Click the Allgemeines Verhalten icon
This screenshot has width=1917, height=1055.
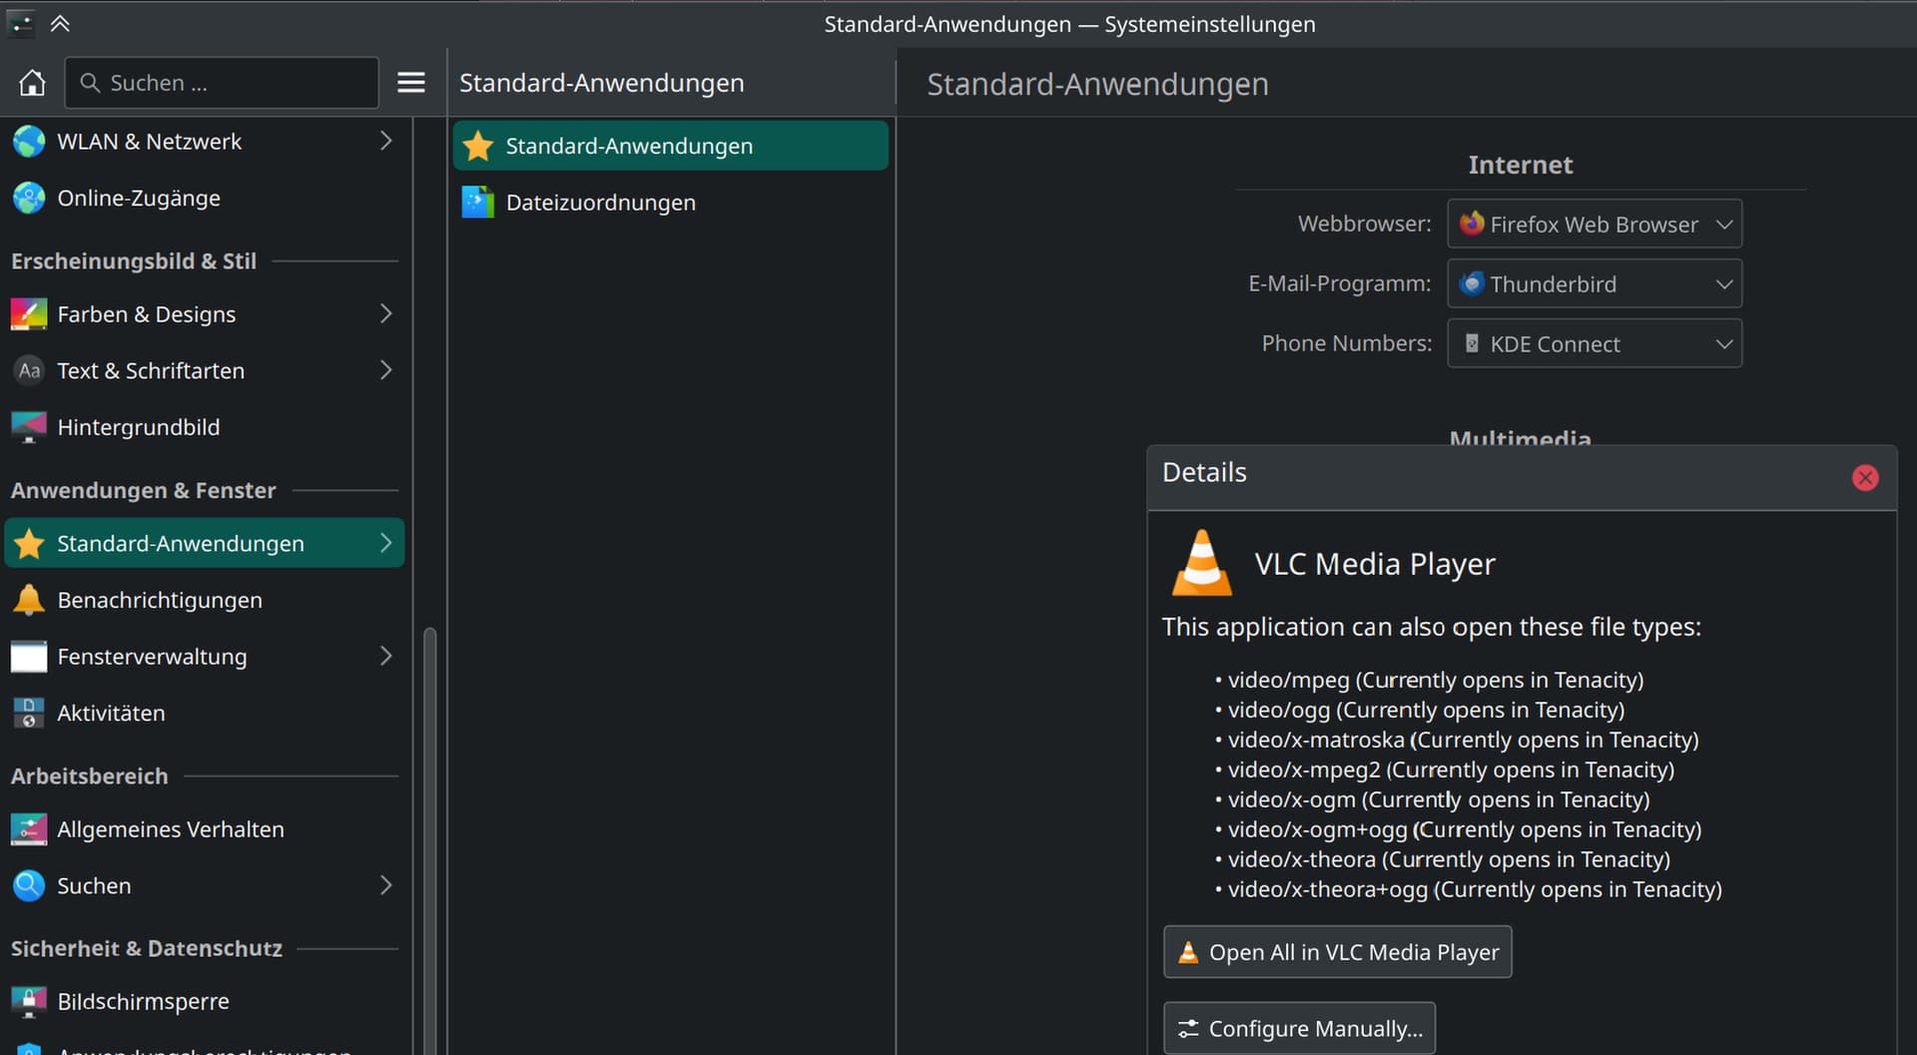pyautogui.click(x=29, y=829)
